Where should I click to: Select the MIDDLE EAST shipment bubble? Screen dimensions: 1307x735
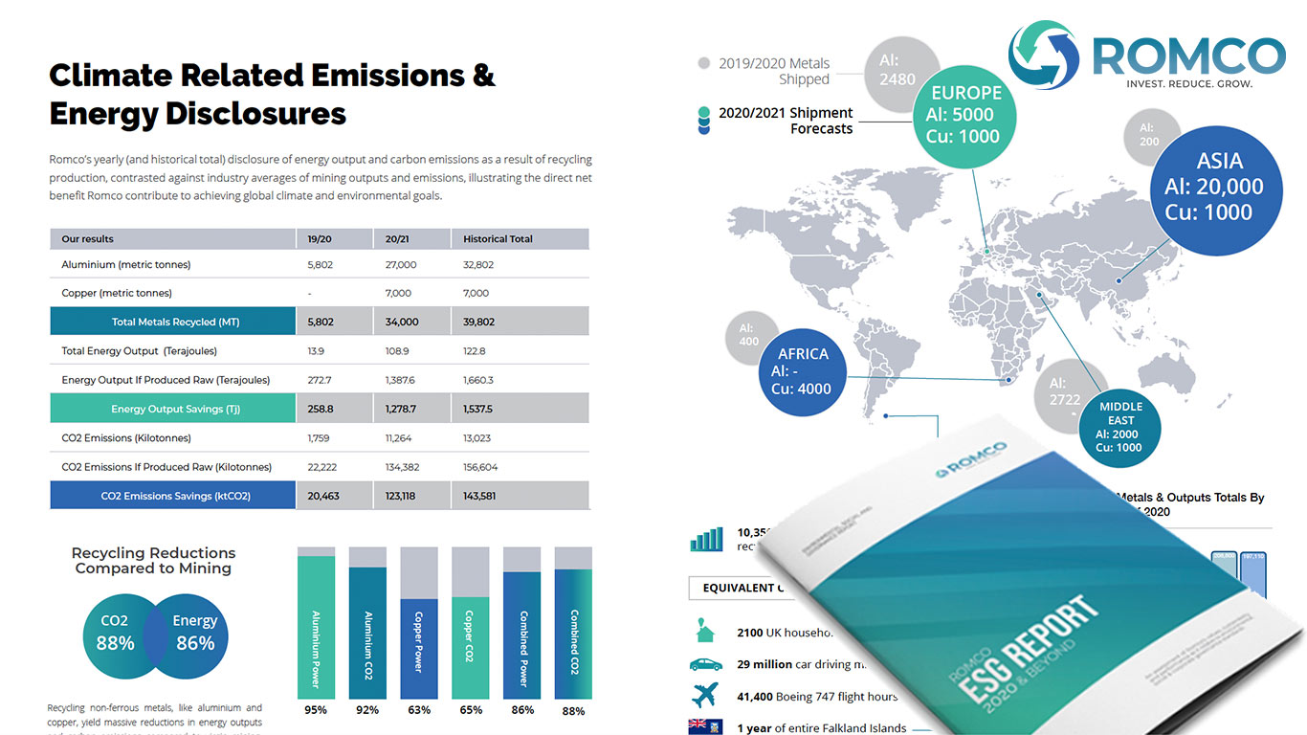point(1120,427)
